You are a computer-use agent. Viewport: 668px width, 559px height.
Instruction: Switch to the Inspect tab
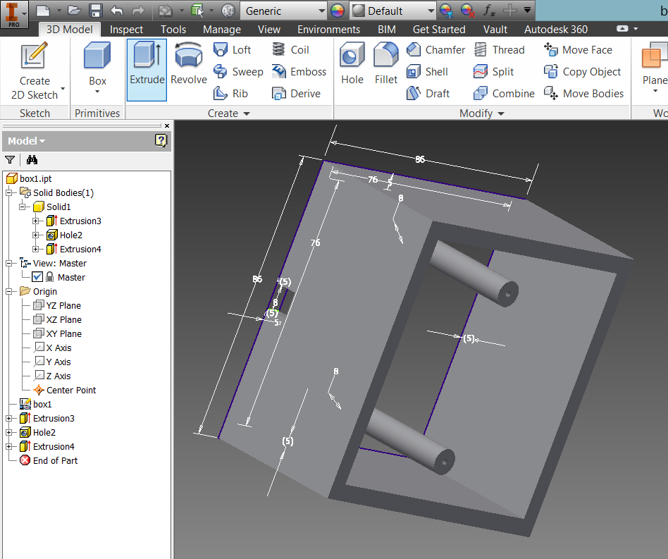tap(126, 30)
